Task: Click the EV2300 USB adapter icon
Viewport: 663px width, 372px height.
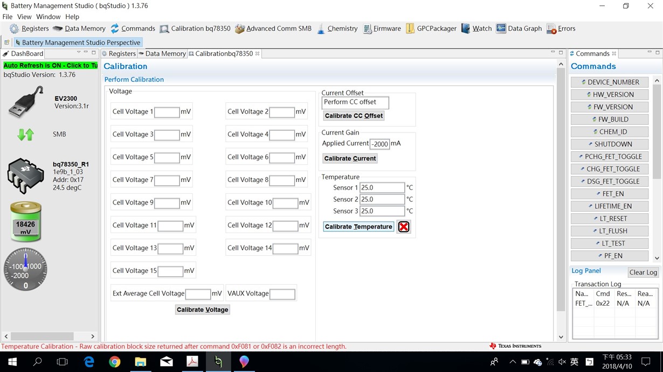Action: point(26,102)
